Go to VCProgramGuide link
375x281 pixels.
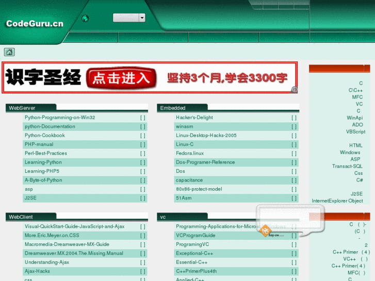(195, 236)
